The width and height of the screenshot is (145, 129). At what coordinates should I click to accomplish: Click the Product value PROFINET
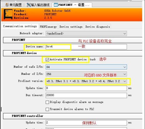50,14
